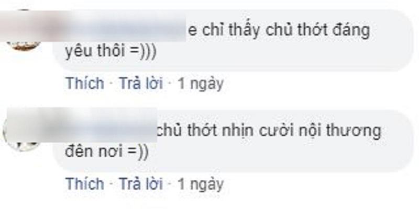Like the 'nhịn cười nội thương' comment
419x209 pixels.
[x=85, y=184]
